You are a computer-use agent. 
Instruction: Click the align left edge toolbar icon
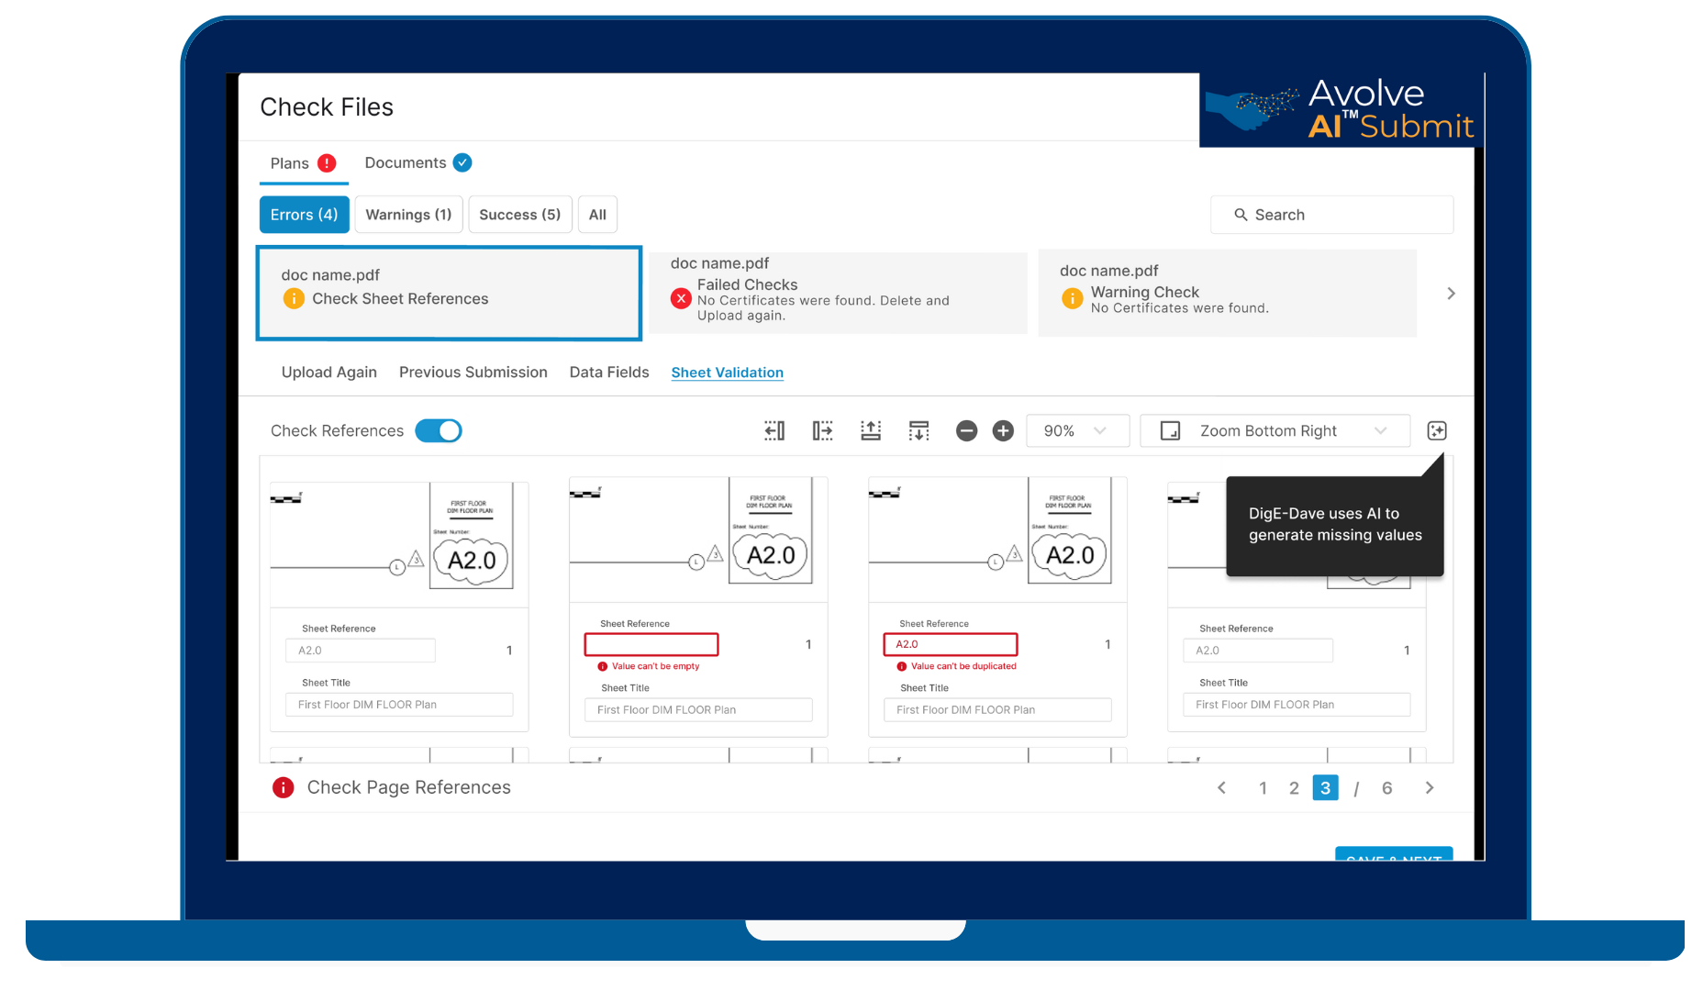774,431
